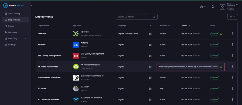This screenshot has height=105, width=242.
Task: Open the Events page
Action: point(11,26)
